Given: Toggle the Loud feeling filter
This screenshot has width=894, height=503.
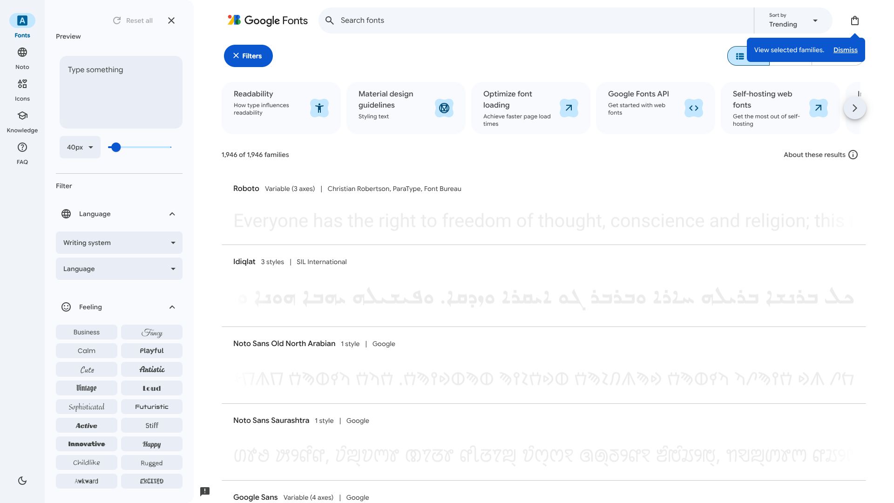Looking at the screenshot, I should point(152,388).
